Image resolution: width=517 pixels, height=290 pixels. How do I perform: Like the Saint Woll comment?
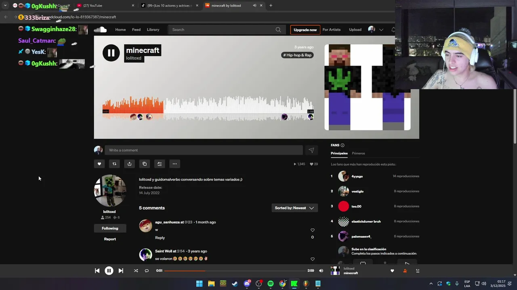(312, 259)
